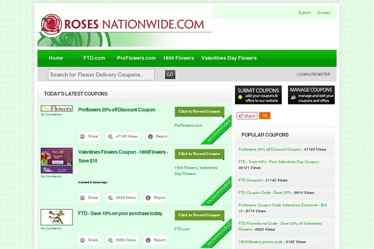This screenshot has height=249, width=374.
Task: Open the LOGIN link
Action: coord(303,74)
